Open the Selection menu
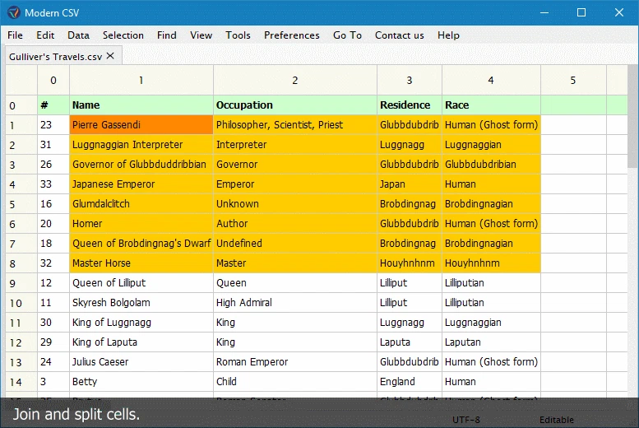This screenshot has width=639, height=428. pos(123,35)
